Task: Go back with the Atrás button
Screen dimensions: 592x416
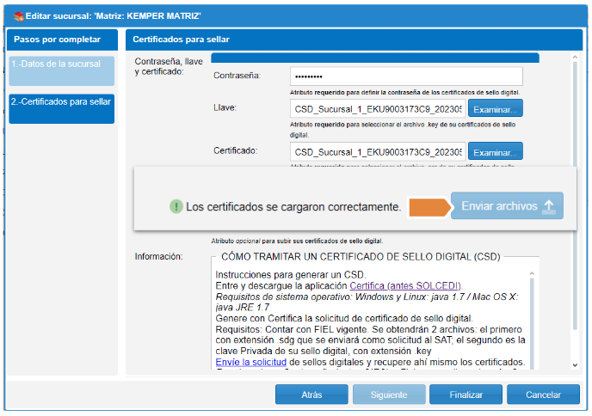Action: click(x=311, y=395)
